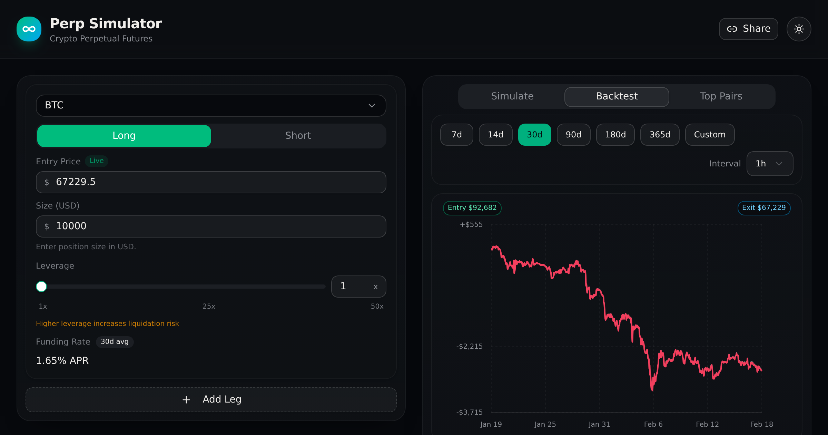Open the BTC asset dropdown
The width and height of the screenshot is (828, 435).
pyautogui.click(x=210, y=106)
